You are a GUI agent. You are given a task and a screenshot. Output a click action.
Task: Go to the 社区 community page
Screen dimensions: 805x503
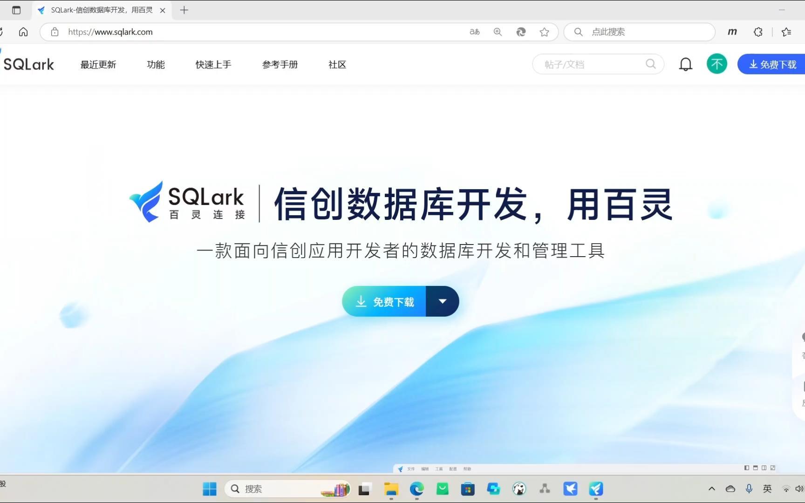pyautogui.click(x=337, y=65)
